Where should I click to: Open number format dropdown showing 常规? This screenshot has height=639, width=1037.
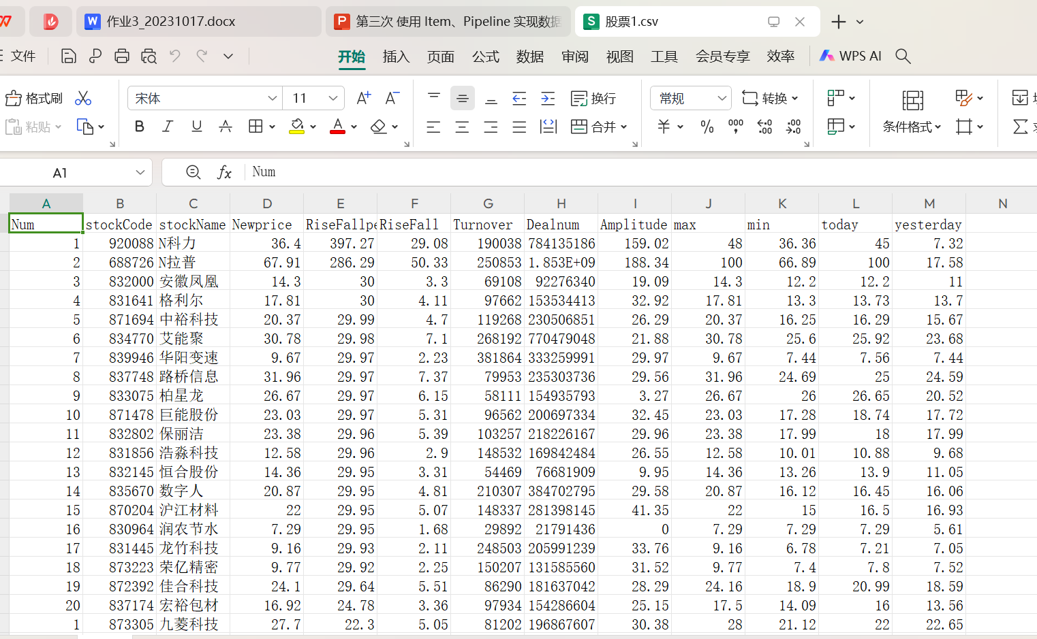coord(722,99)
